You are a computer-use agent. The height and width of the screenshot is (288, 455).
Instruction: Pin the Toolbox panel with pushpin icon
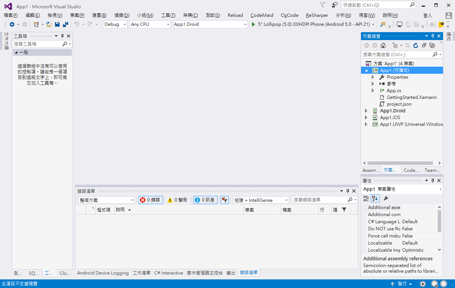[x=62, y=36]
